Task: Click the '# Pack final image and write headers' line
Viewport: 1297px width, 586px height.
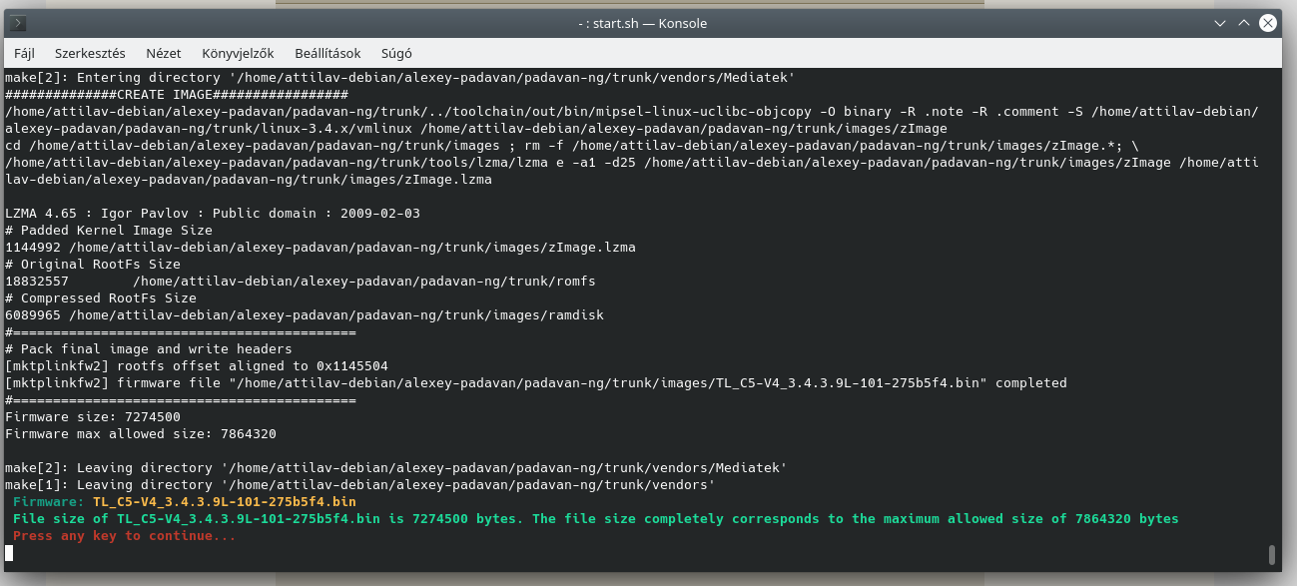Action: point(149,348)
